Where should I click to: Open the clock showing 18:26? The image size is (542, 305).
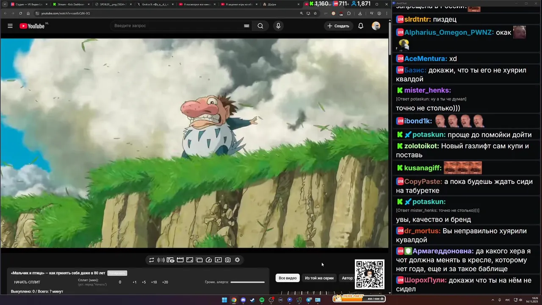click(532, 299)
